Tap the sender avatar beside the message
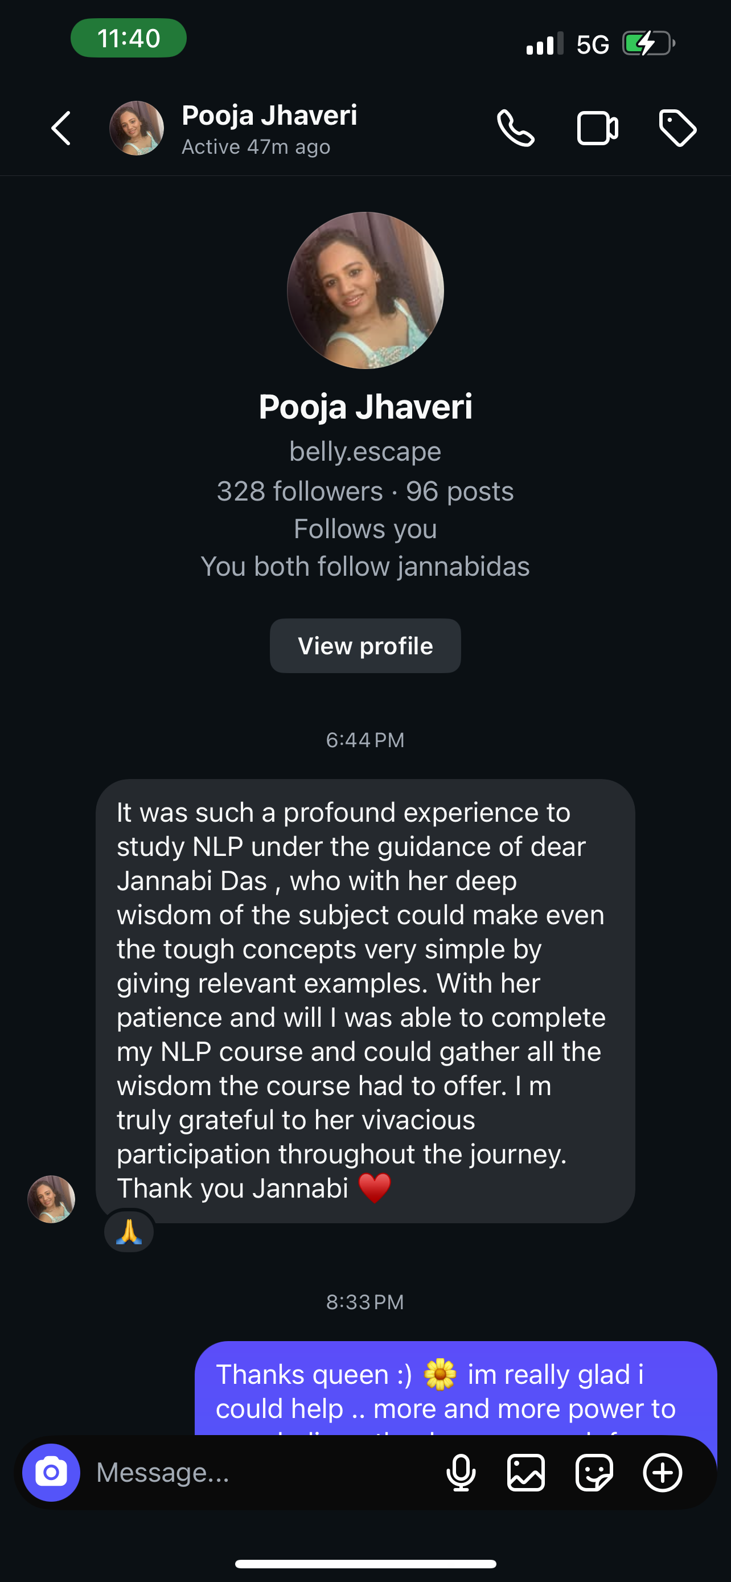Screen dimensions: 731x1582 point(52,1199)
